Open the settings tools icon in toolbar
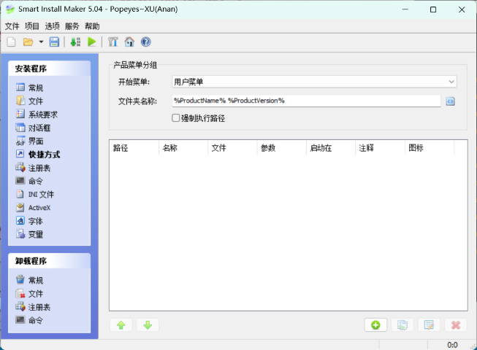Viewport: 477px width, 350px height. point(113,42)
